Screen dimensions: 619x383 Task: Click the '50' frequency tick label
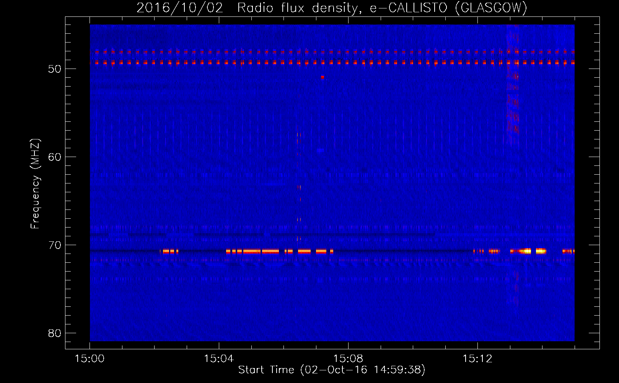[55, 69]
